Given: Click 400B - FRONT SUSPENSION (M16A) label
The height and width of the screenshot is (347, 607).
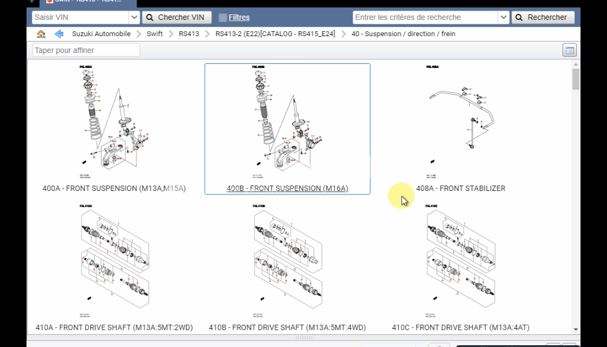Looking at the screenshot, I should coord(287,189).
